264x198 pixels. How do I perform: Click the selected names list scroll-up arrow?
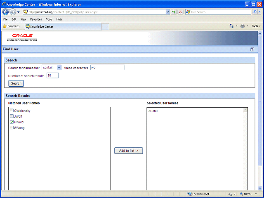pos(245,110)
